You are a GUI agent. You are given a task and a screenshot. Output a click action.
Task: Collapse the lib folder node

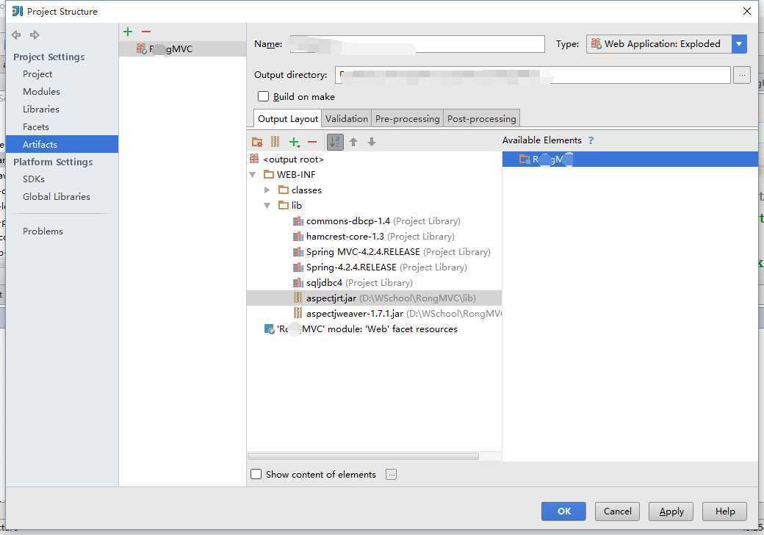point(267,206)
